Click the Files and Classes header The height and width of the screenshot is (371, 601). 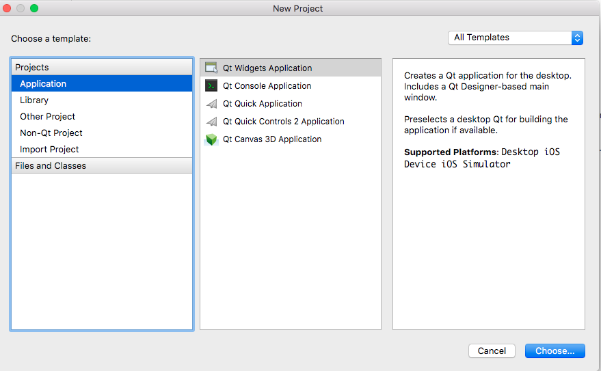pos(102,165)
